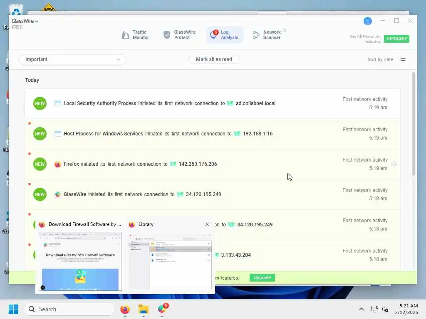Click the GlassWire Protect shield icon
This screenshot has height=319, width=426.
(x=166, y=35)
